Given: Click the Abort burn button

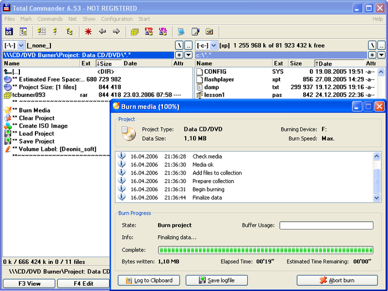Looking at the screenshot, I should tap(337, 280).
